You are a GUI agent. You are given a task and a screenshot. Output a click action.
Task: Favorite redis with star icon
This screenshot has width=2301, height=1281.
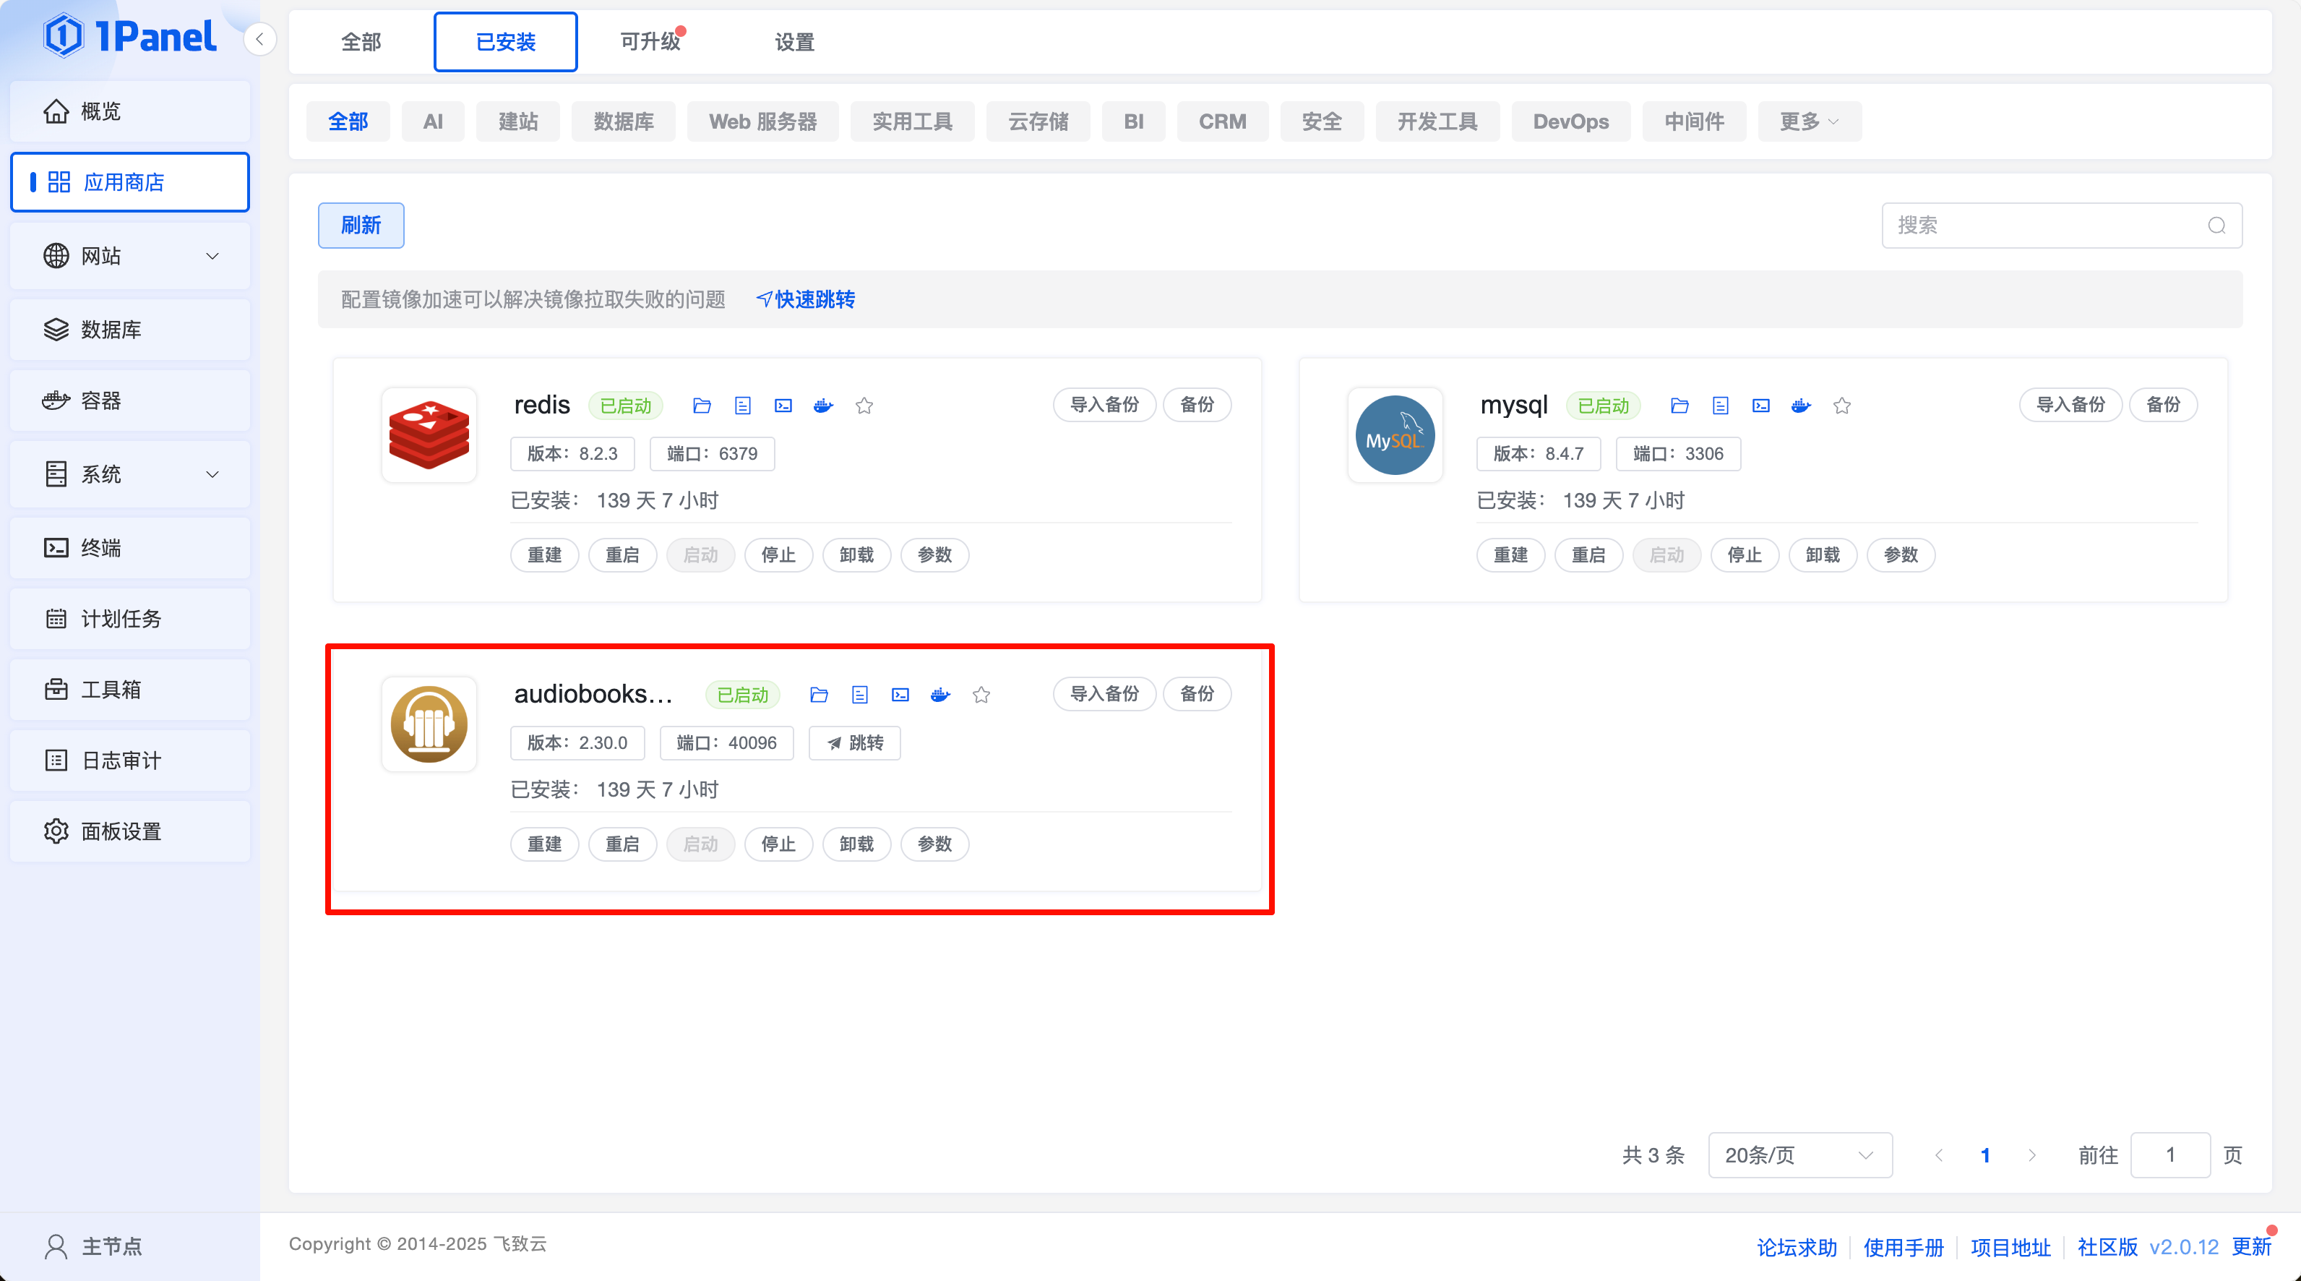point(864,406)
